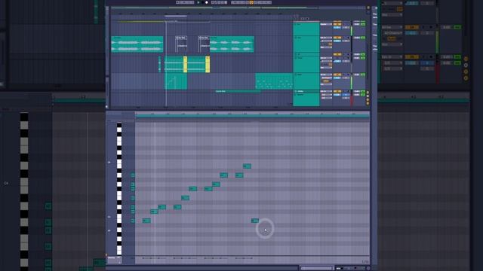Click the round button at arrangement top-right corner
The width and height of the screenshot is (483, 271).
[x=368, y=8]
